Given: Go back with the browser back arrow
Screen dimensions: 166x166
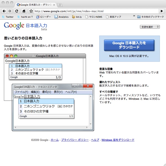Looking at the screenshot, I should (x=4, y=11).
